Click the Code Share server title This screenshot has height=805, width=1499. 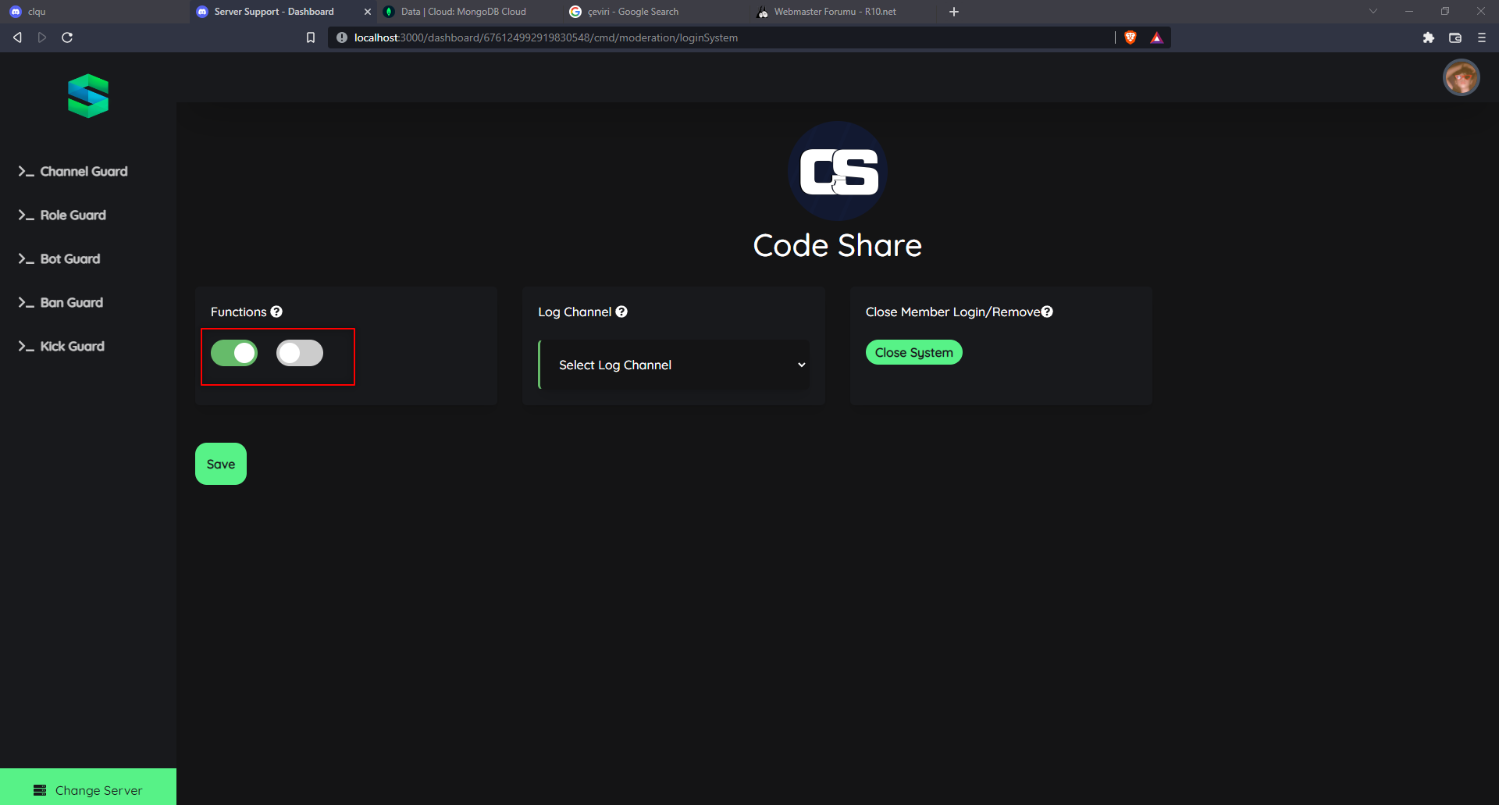(x=838, y=245)
